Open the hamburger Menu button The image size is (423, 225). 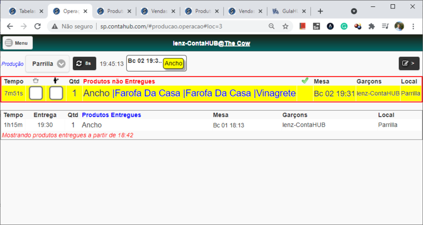coord(17,43)
